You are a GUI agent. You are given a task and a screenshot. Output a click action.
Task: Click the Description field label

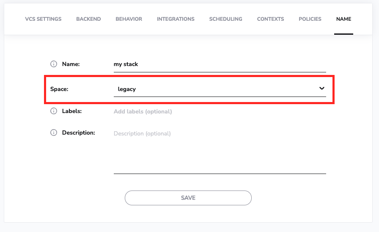[x=78, y=133]
